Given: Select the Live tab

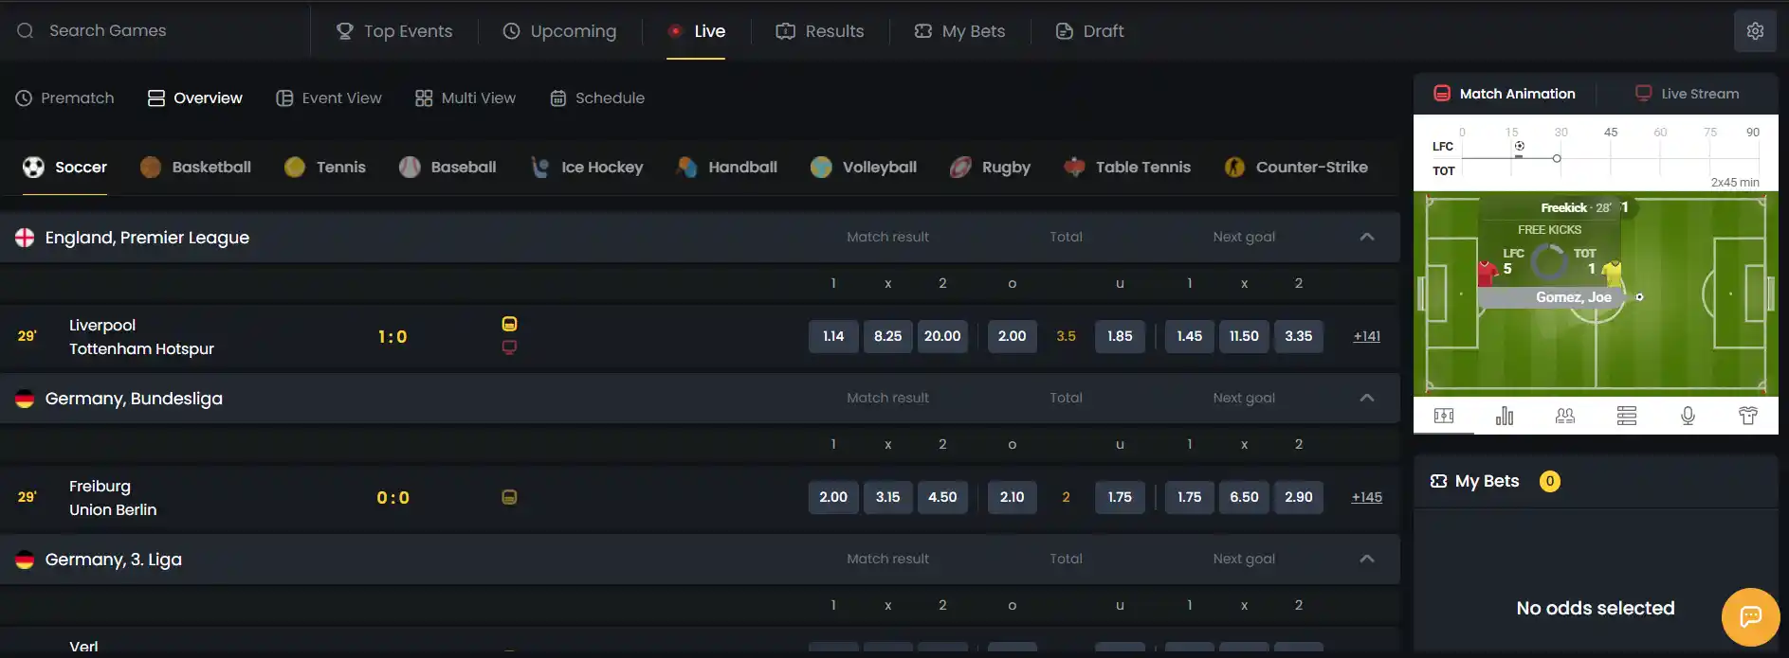Looking at the screenshot, I should coord(696,31).
